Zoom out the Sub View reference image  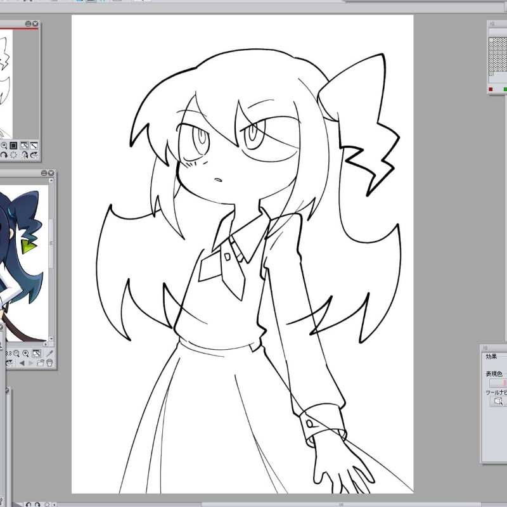coord(16,354)
